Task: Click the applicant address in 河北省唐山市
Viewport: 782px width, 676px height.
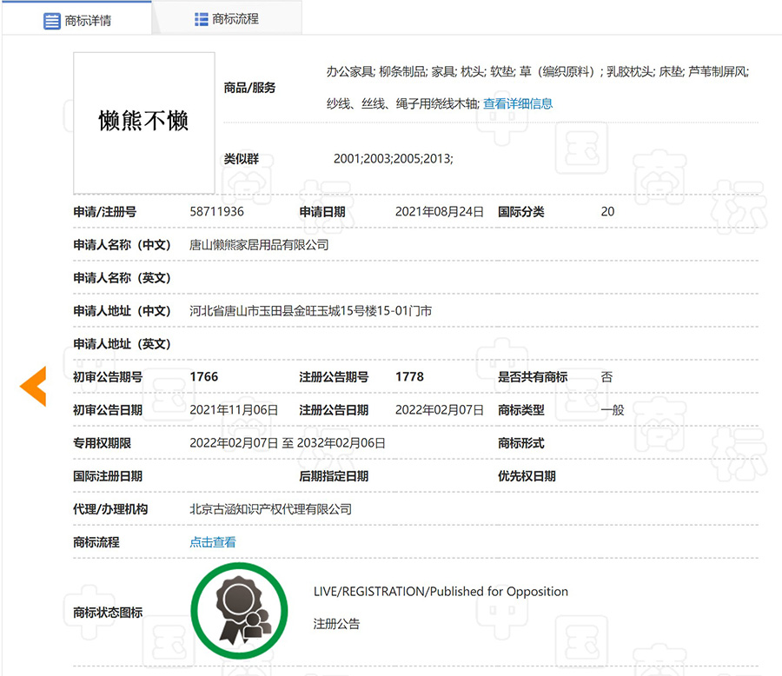Action: [x=310, y=311]
